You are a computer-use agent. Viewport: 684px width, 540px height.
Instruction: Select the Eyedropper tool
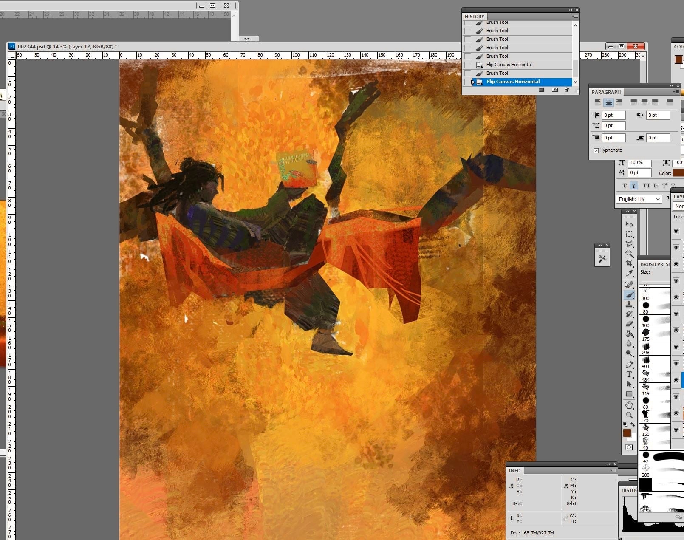point(629,273)
